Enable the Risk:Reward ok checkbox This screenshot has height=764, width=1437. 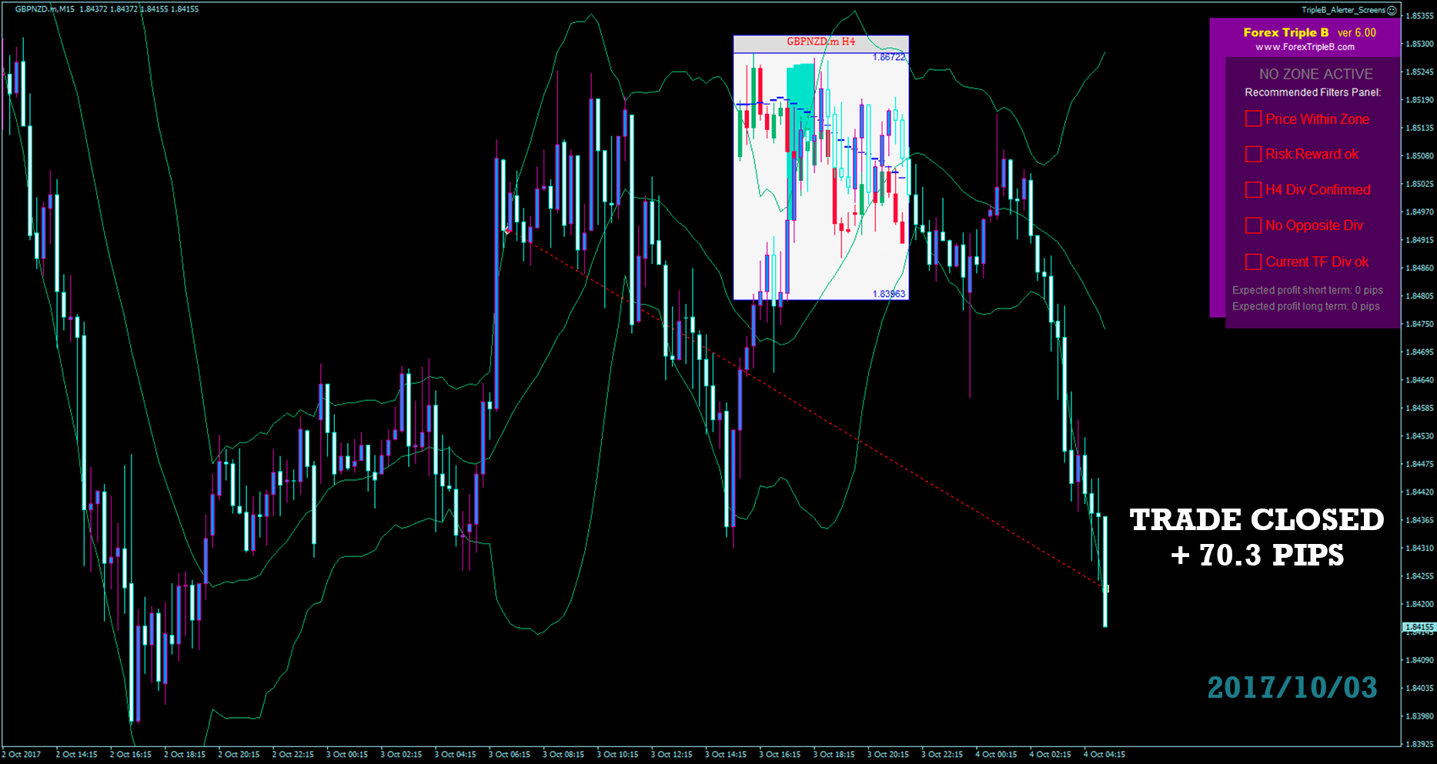click(1253, 155)
